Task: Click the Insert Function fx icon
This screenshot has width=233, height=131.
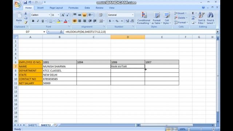Action: 61,32
